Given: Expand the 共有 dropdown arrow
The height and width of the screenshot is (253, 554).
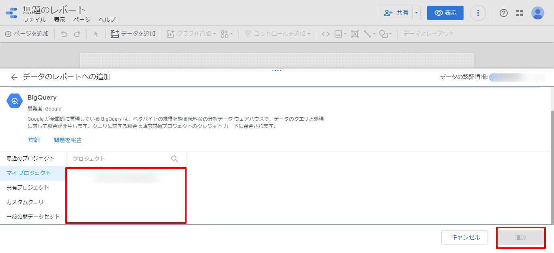Looking at the screenshot, I should click(x=417, y=13).
